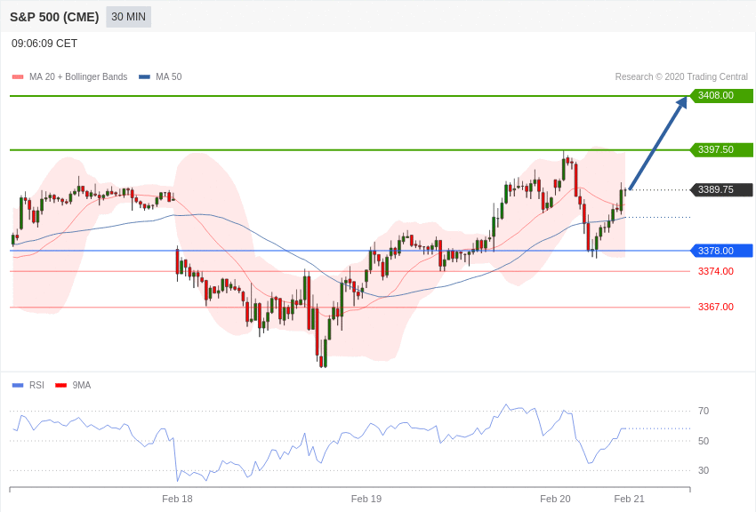This screenshot has height=512, width=756.
Task: Click the Feb 18 date label
Action: click(177, 499)
